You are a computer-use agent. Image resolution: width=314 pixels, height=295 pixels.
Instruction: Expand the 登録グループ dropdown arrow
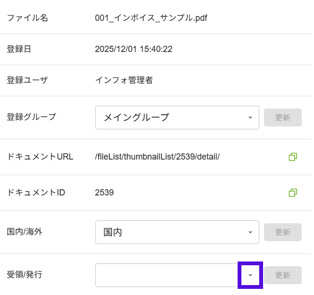coord(250,118)
